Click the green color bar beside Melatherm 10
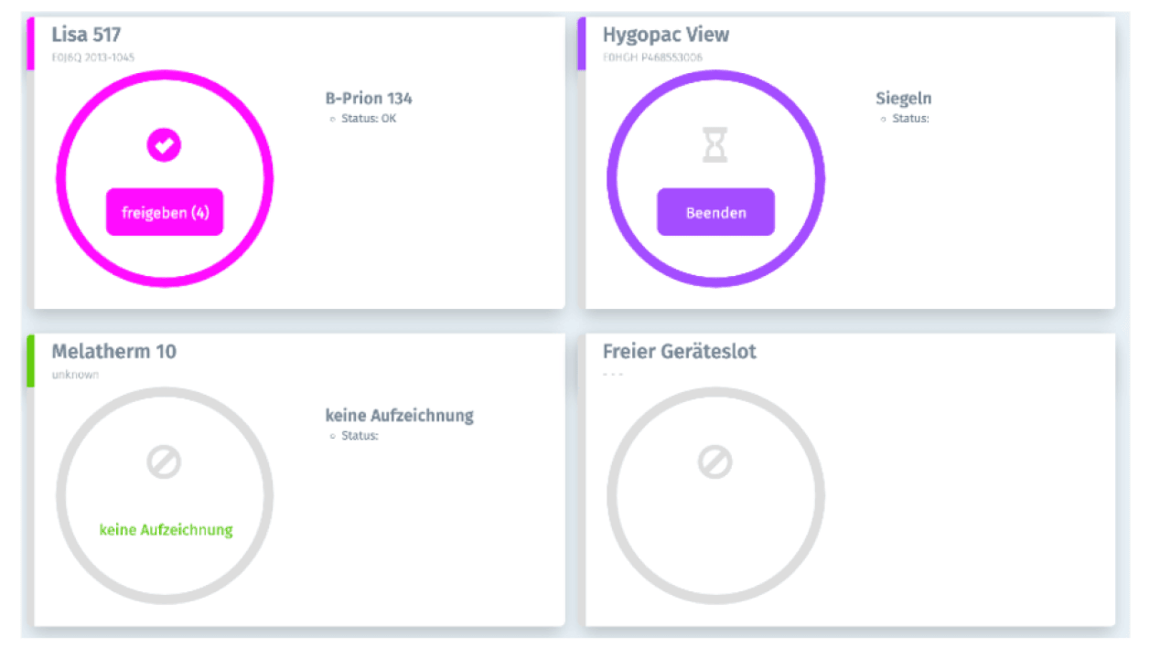Viewport: 1171px width, 658px height. (31, 361)
